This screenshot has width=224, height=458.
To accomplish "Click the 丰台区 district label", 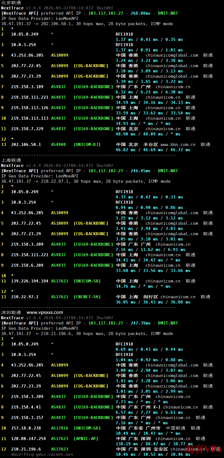I will click(x=151, y=145).
